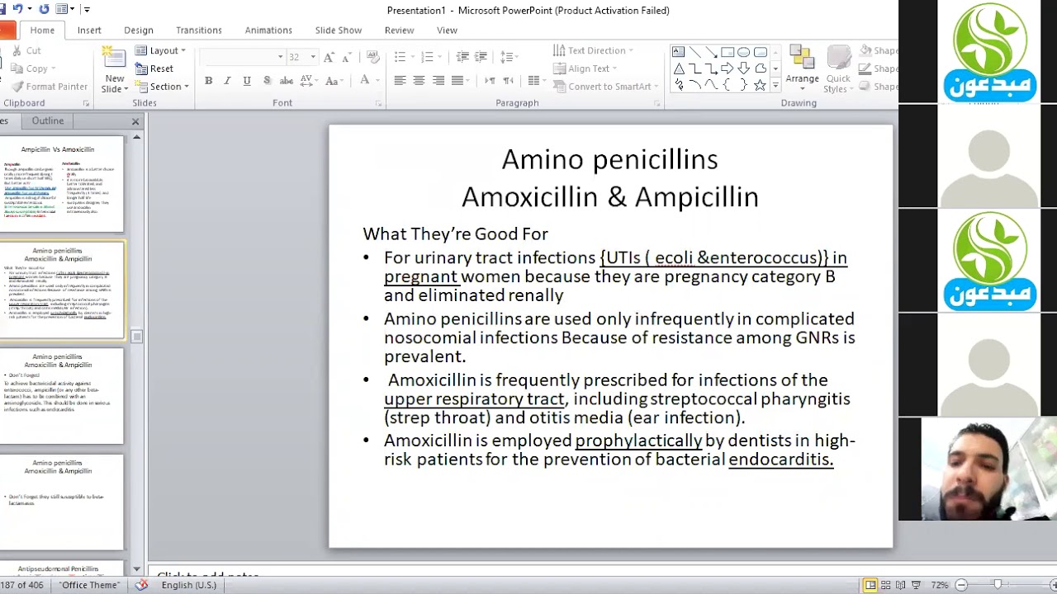Click the zoom slider handle in status bar
This screenshot has width=1057, height=594.
click(998, 585)
